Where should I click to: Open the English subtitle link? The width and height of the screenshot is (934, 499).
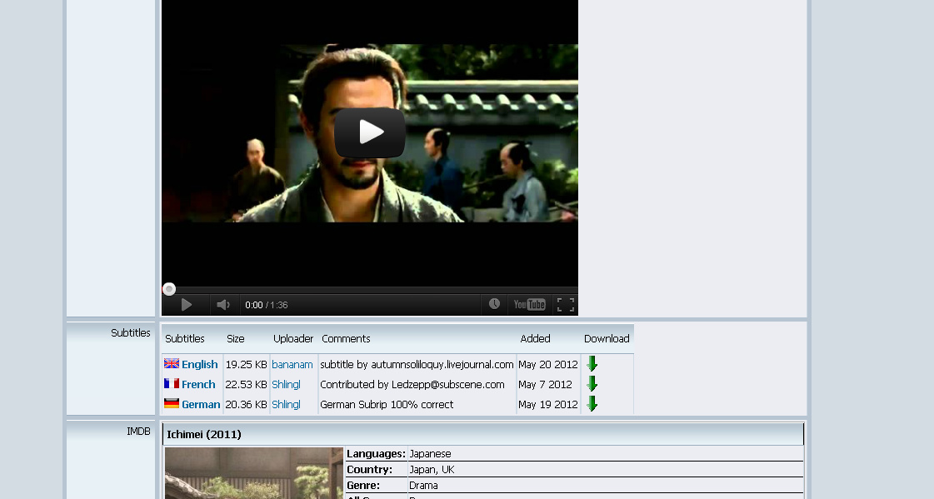[199, 364]
